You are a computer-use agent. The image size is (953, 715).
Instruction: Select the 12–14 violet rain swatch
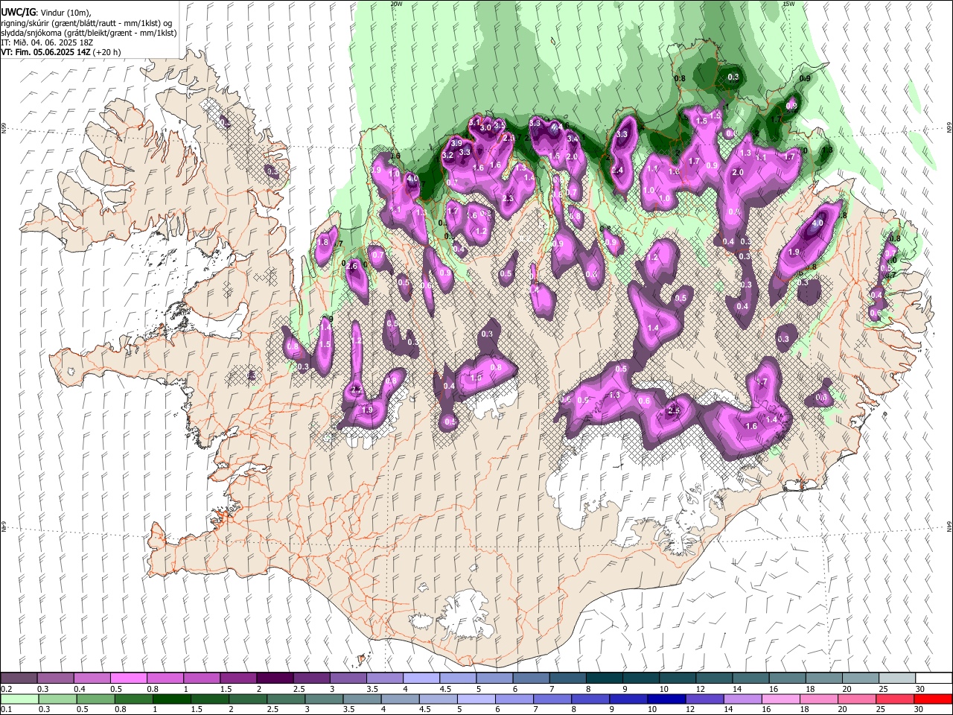(x=704, y=699)
